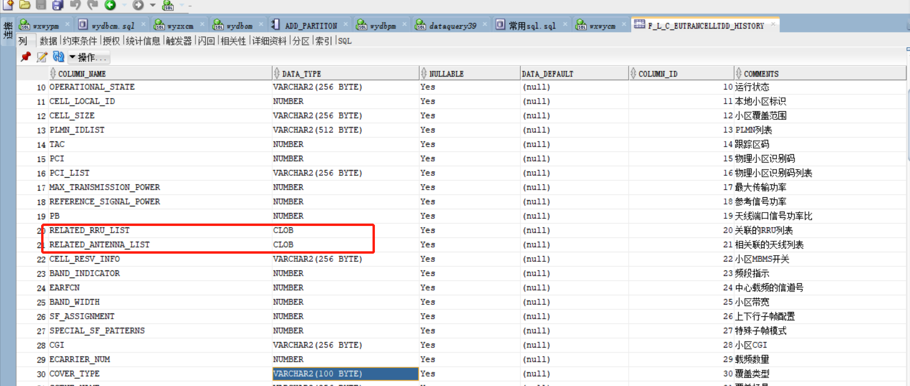Sort by the NULLABLE header

coord(470,74)
